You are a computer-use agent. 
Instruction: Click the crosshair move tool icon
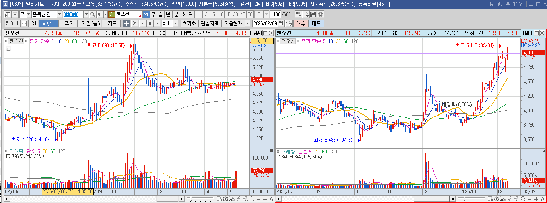tap(126, 23)
